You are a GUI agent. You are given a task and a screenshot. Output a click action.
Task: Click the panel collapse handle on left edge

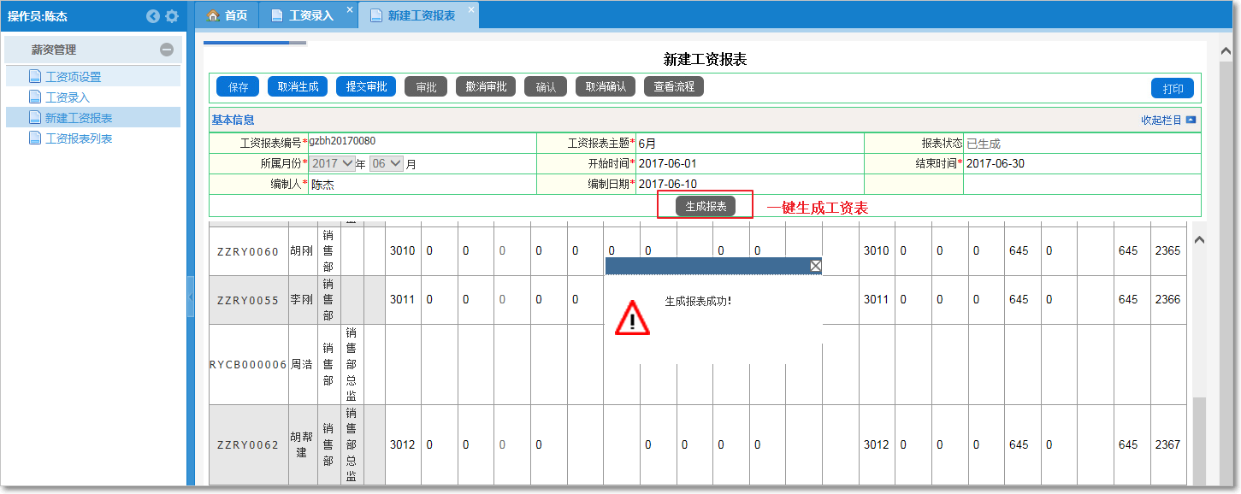[x=192, y=299]
